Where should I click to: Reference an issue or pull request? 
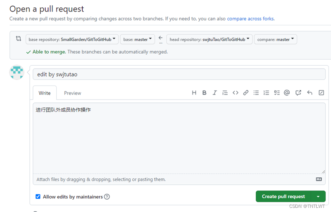pos(298,93)
